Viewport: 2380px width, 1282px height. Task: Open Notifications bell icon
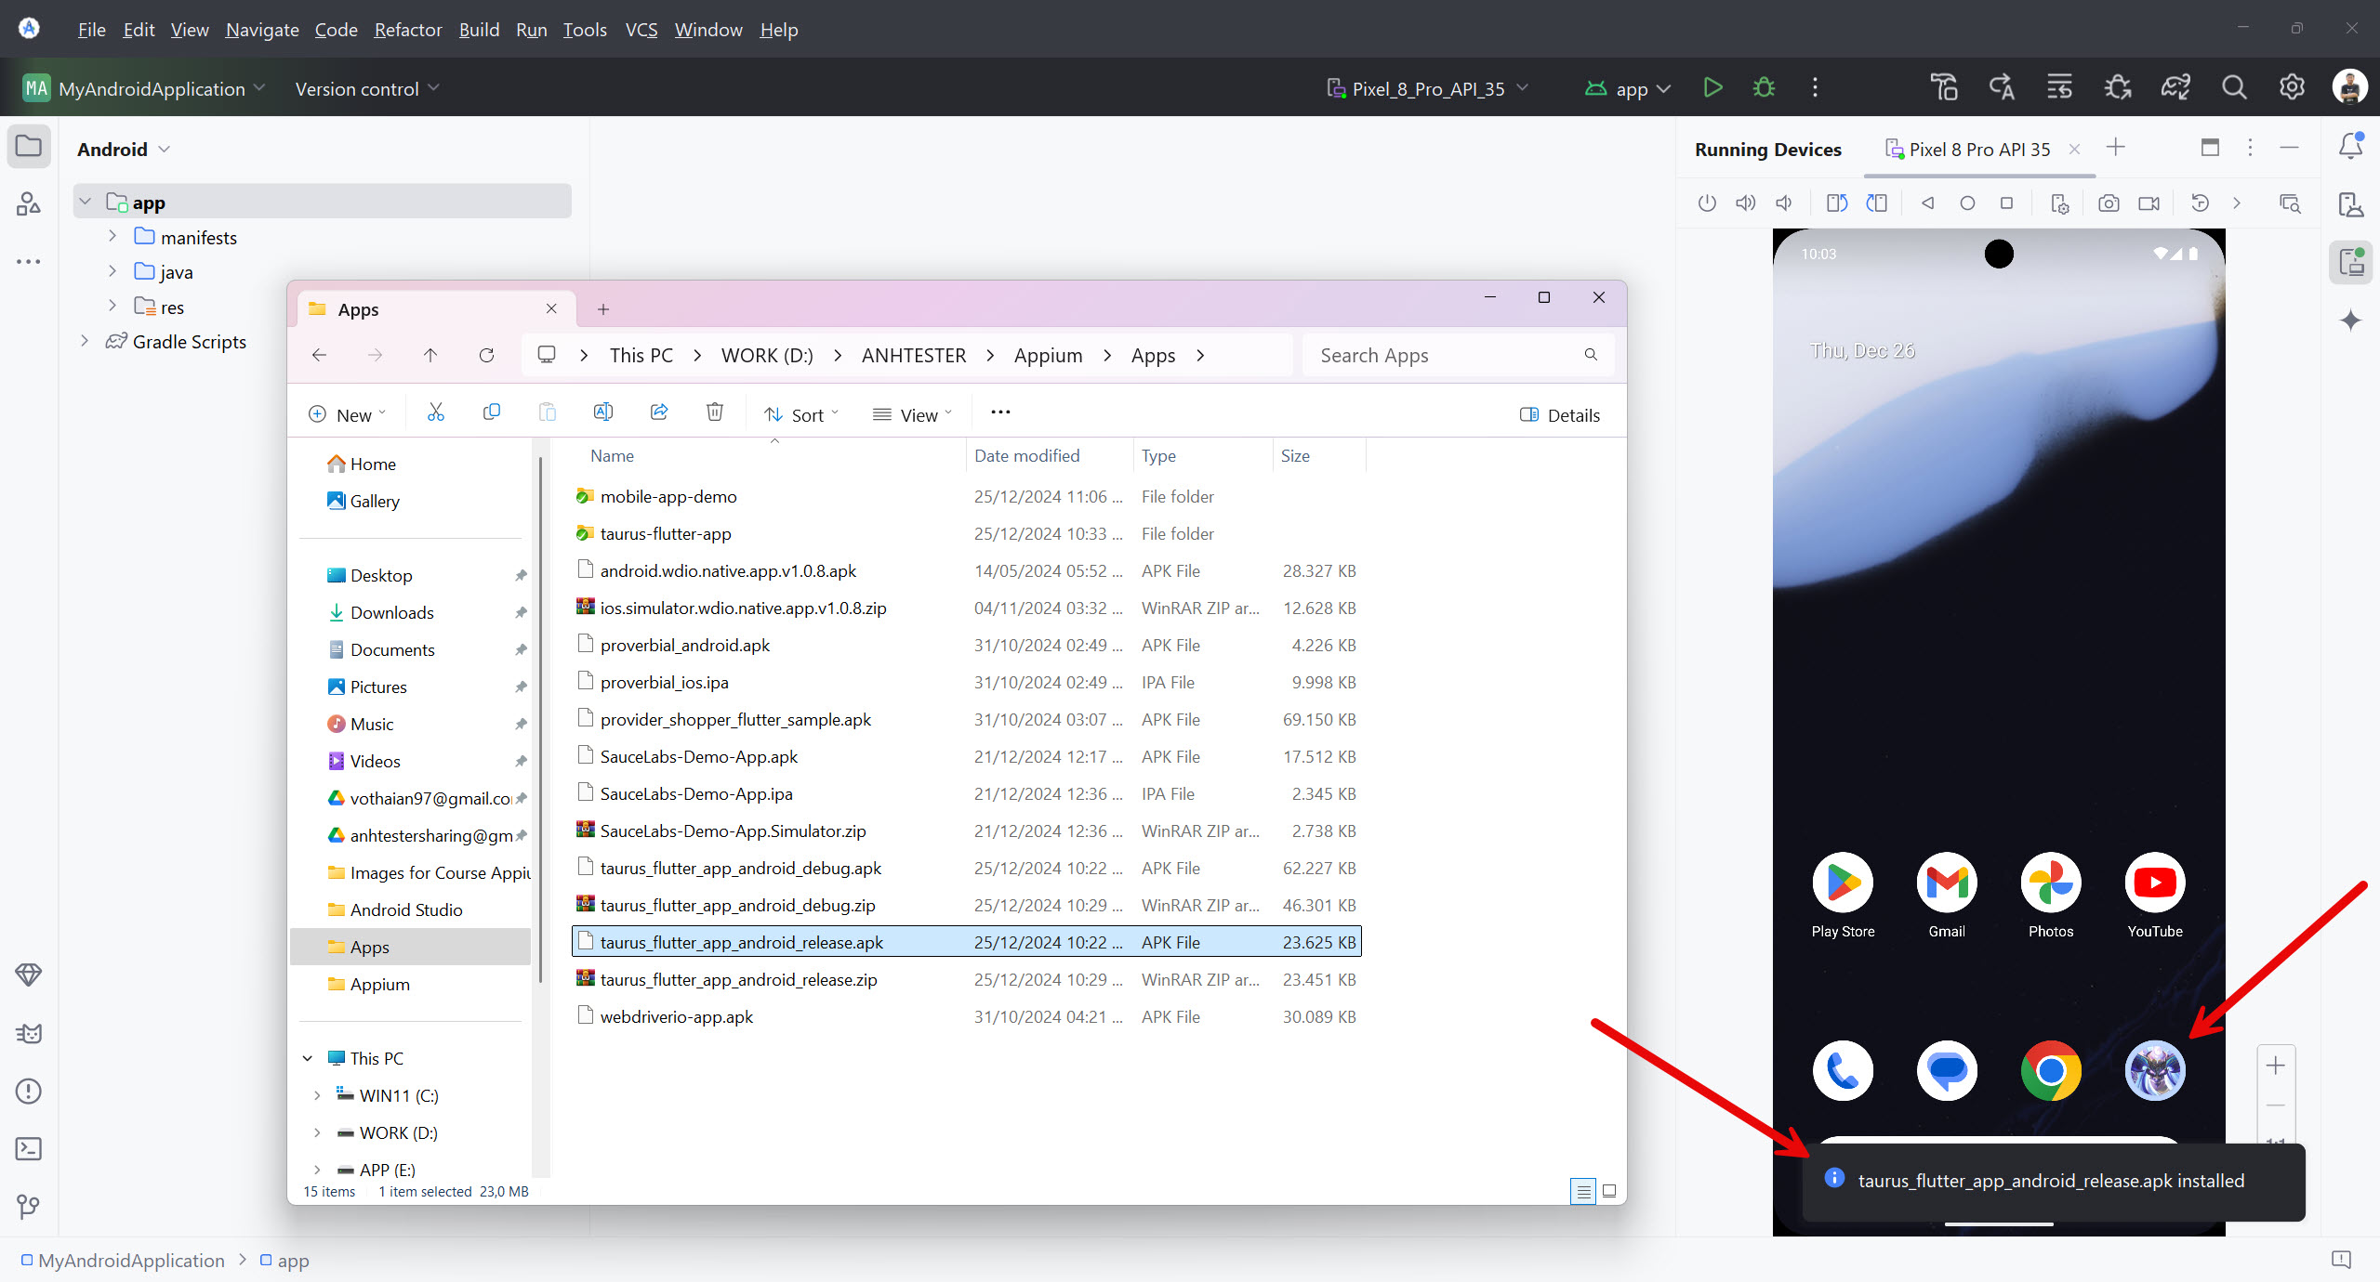pos(2351,146)
